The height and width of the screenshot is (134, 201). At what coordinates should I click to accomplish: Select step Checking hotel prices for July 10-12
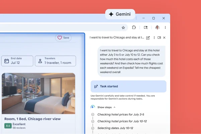[122, 121]
